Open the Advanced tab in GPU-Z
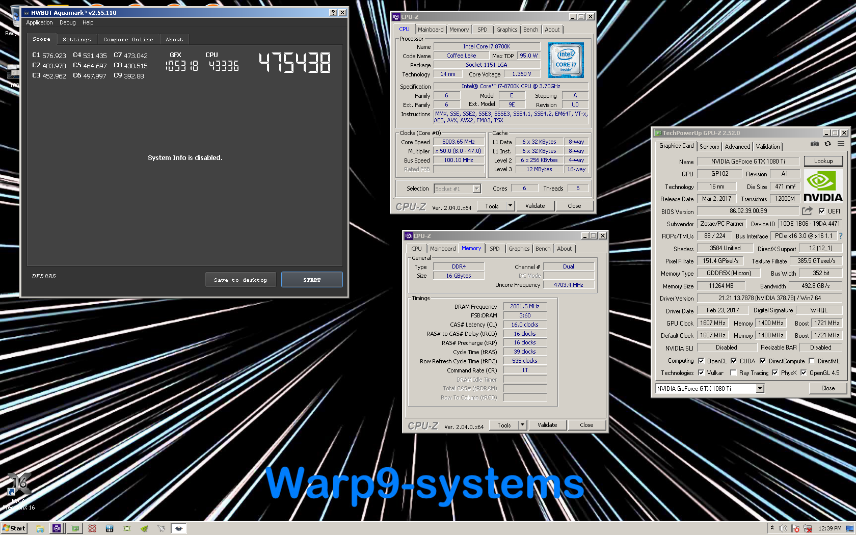Image resolution: width=856 pixels, height=535 pixels. coord(737,147)
